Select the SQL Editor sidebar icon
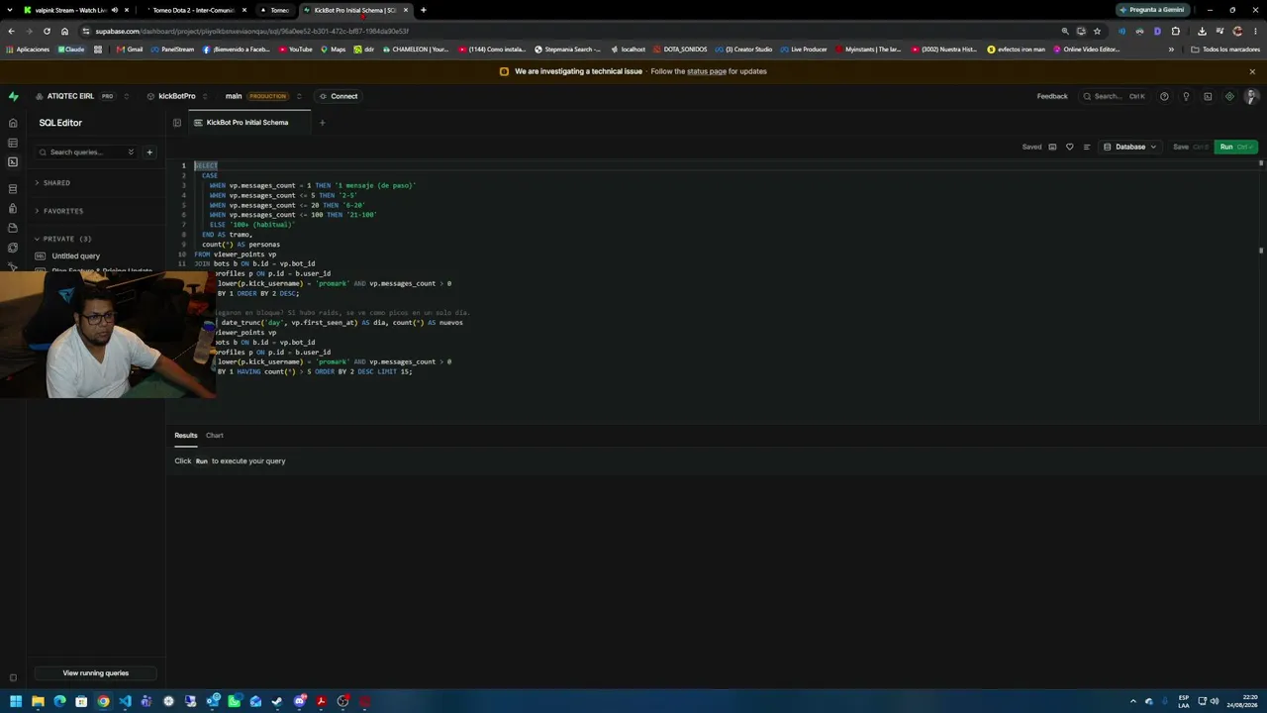Viewport: 1267px width, 713px height. [x=13, y=162]
